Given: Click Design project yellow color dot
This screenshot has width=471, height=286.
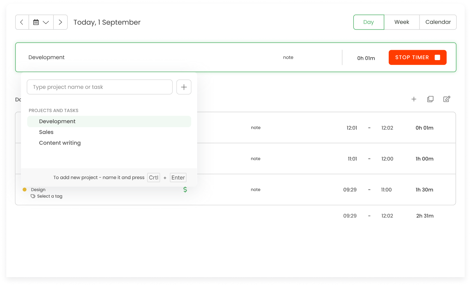Looking at the screenshot, I should [x=24, y=190].
